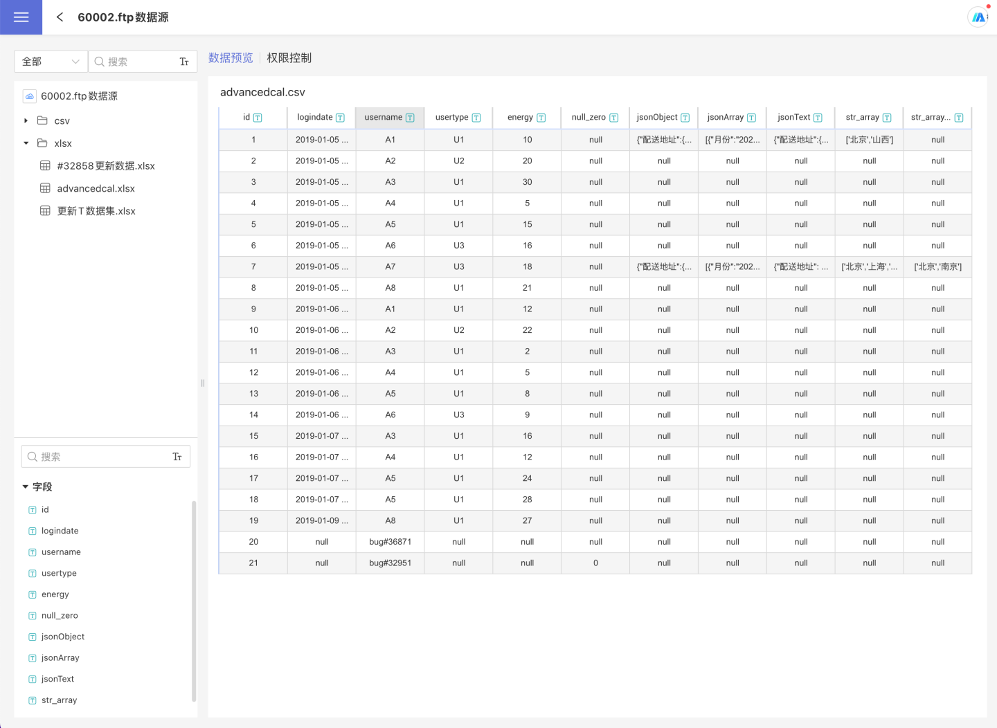
Task: Collapse the xlsx folder
Action: click(26, 143)
